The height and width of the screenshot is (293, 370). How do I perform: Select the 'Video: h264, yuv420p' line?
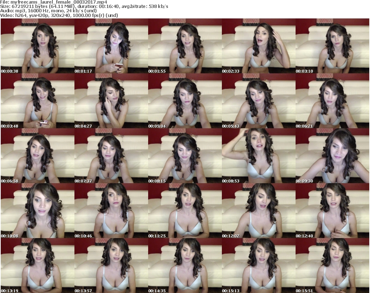point(59,15)
